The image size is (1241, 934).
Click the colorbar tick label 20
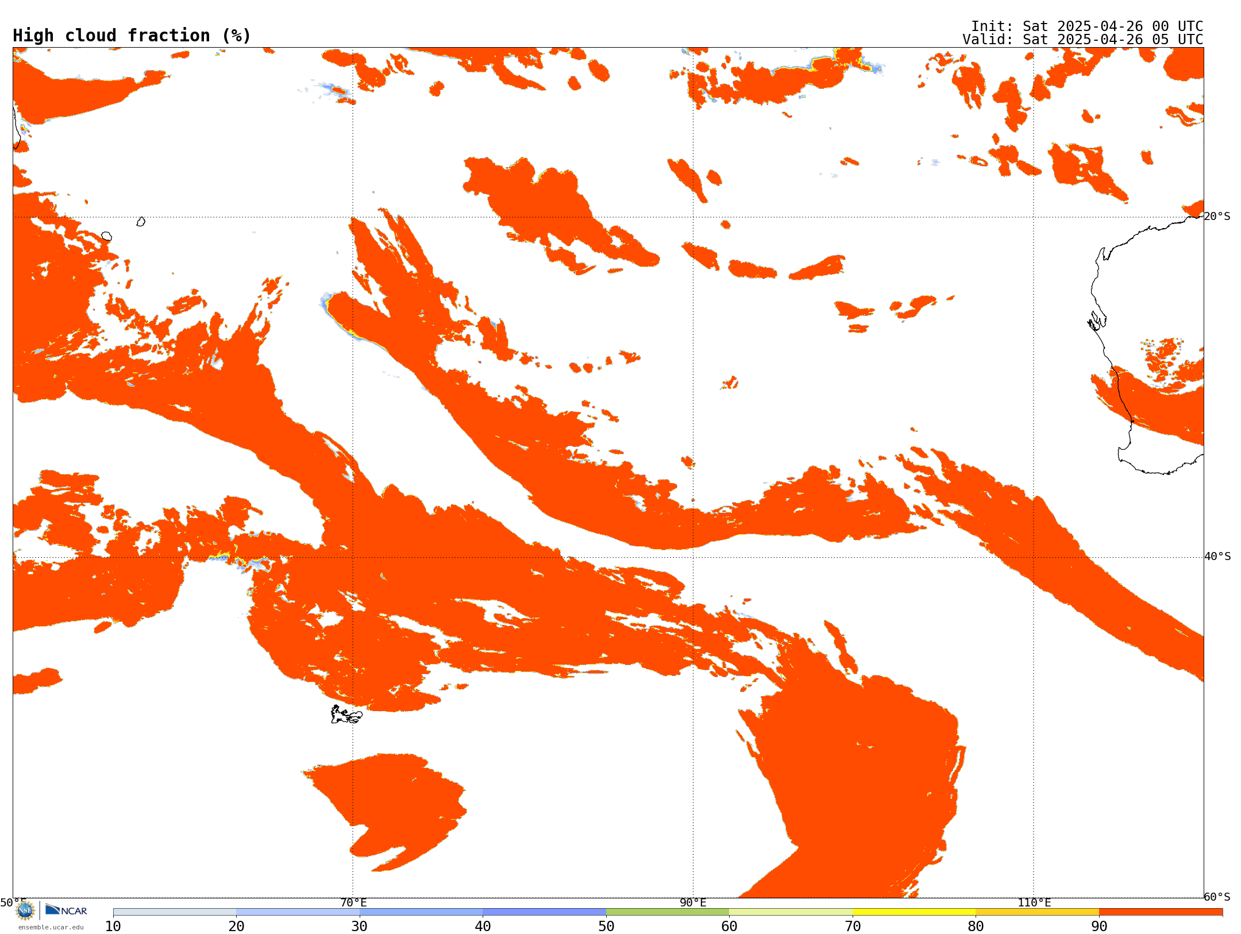tap(236, 927)
